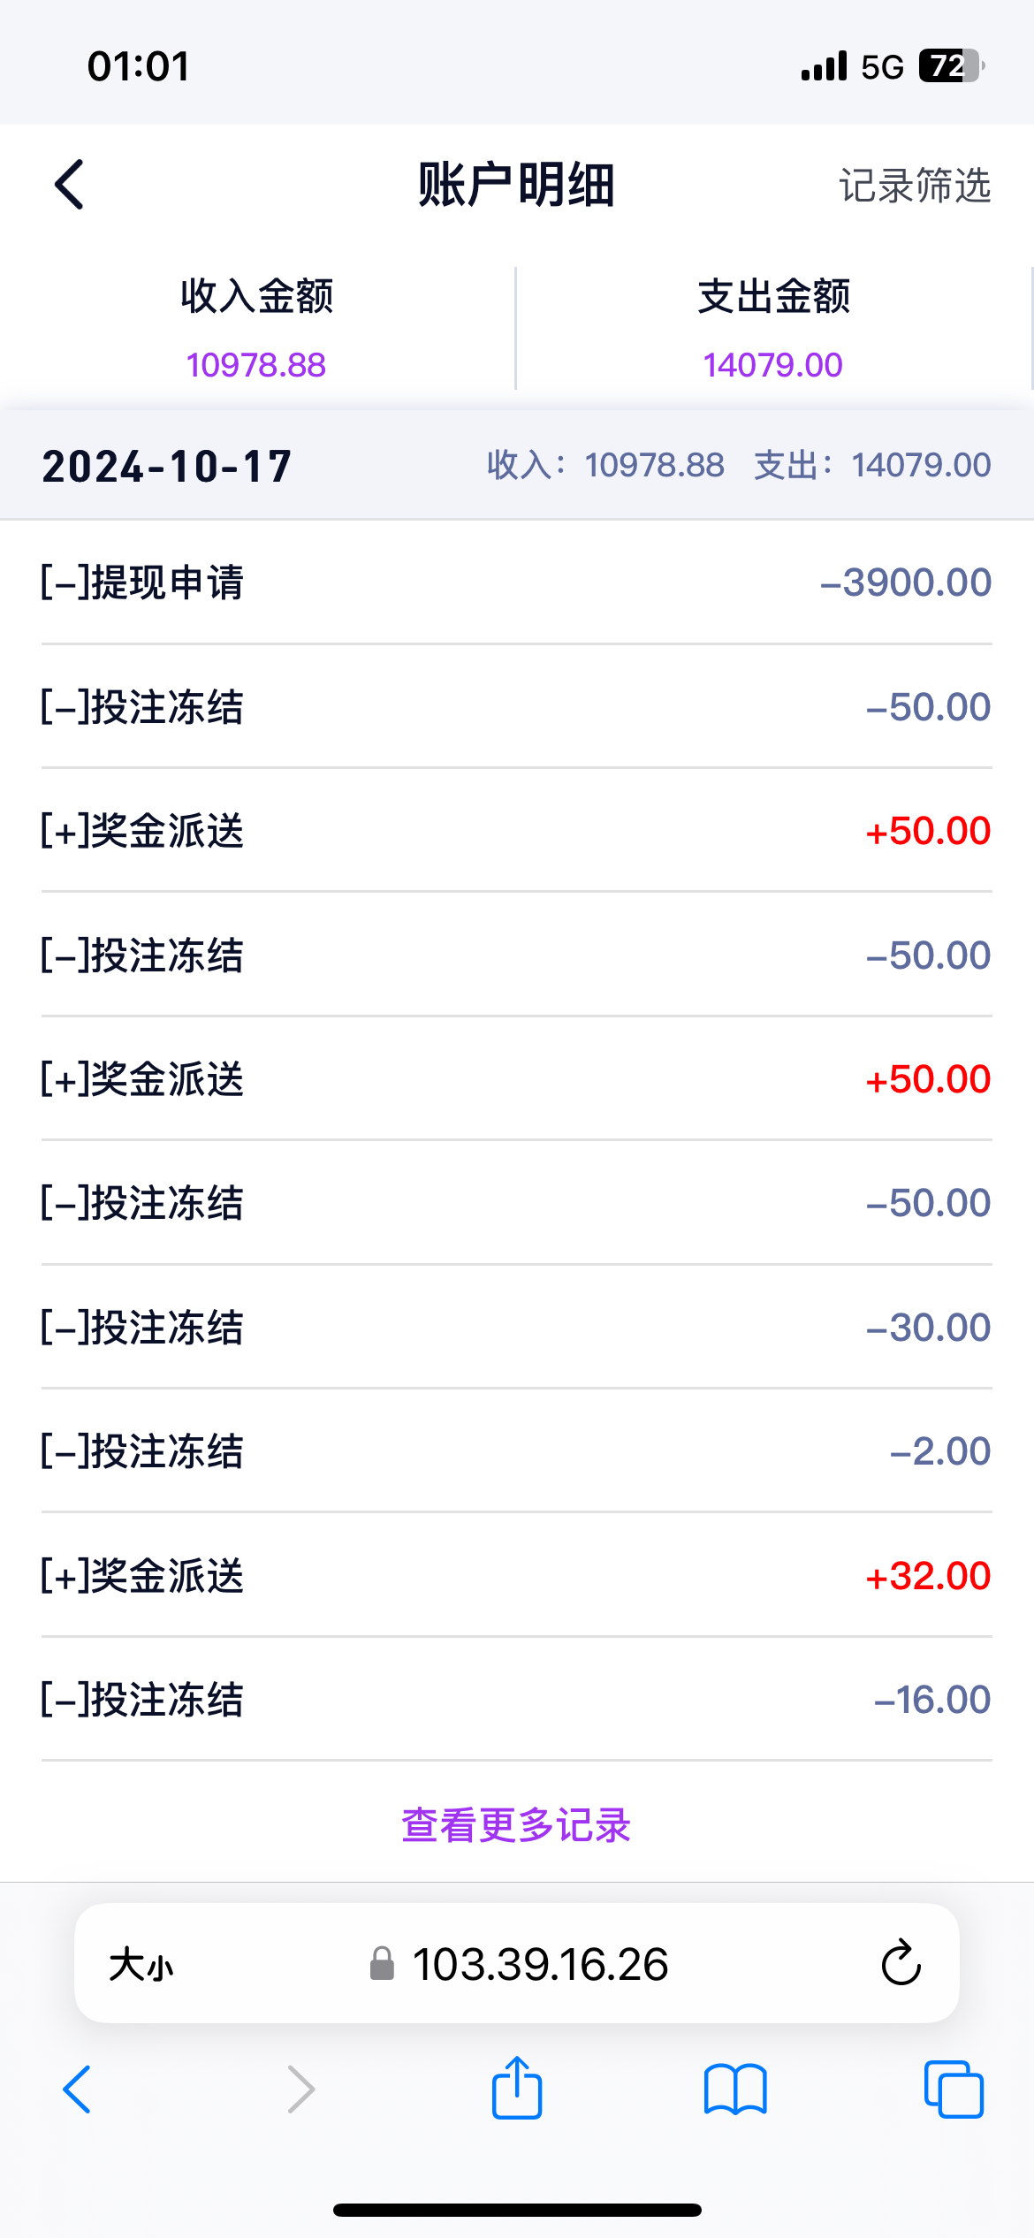Viewport: 1034px width, 2238px height.
Task: Tap the 2024-10-17 date header
Action: pos(167,466)
